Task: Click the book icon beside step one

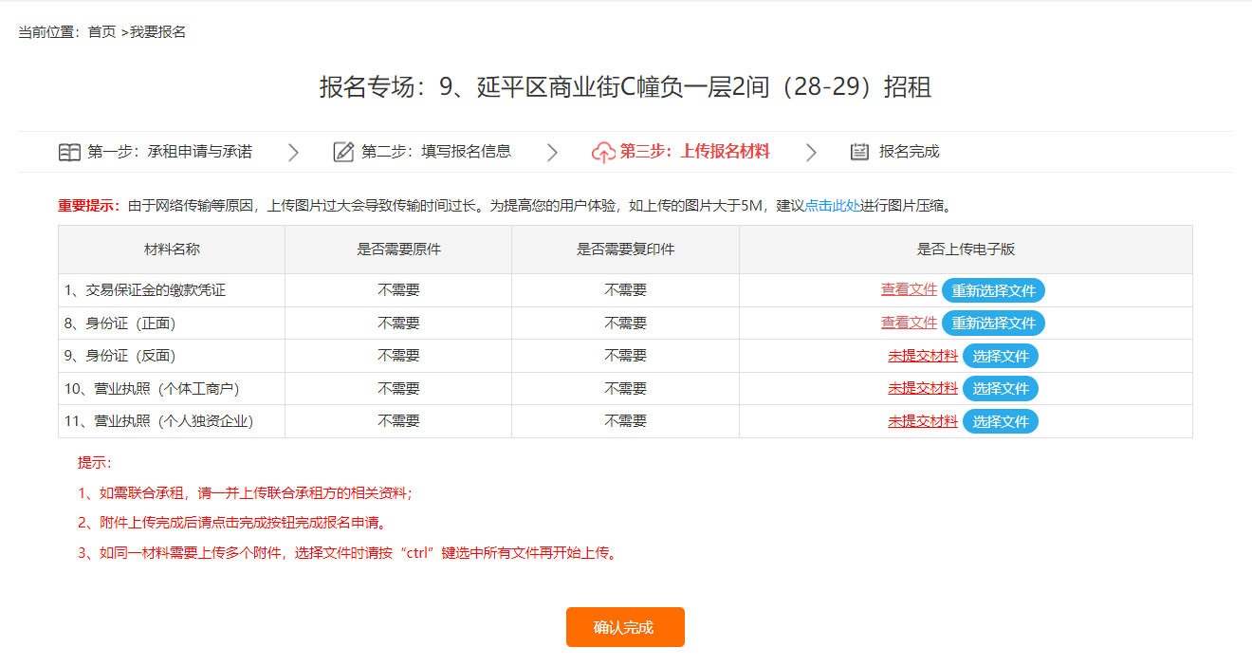Action: (69, 152)
